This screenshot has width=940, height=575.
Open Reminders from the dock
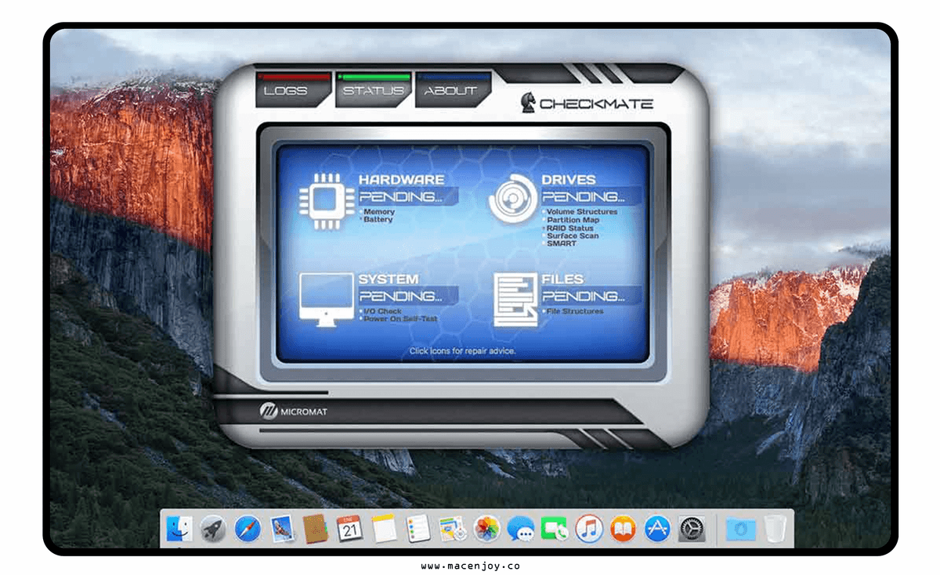coord(418,530)
